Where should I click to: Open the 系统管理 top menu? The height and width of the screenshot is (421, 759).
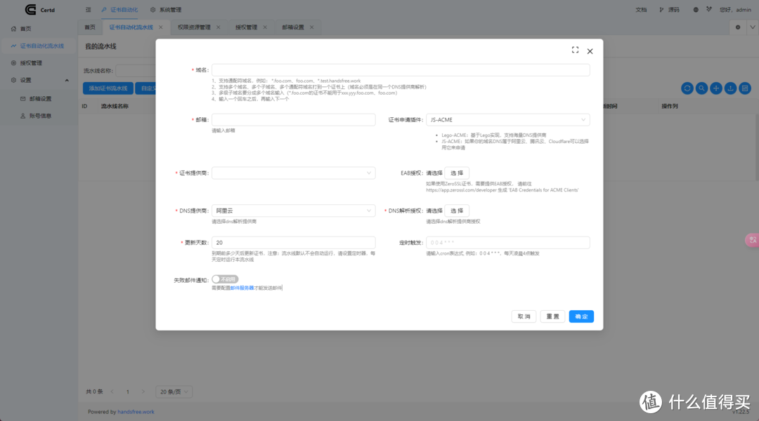pyautogui.click(x=166, y=10)
